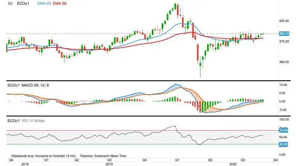Click the MACD 10.00 axis label
The height and width of the screenshot is (166, 297).
(283, 85)
